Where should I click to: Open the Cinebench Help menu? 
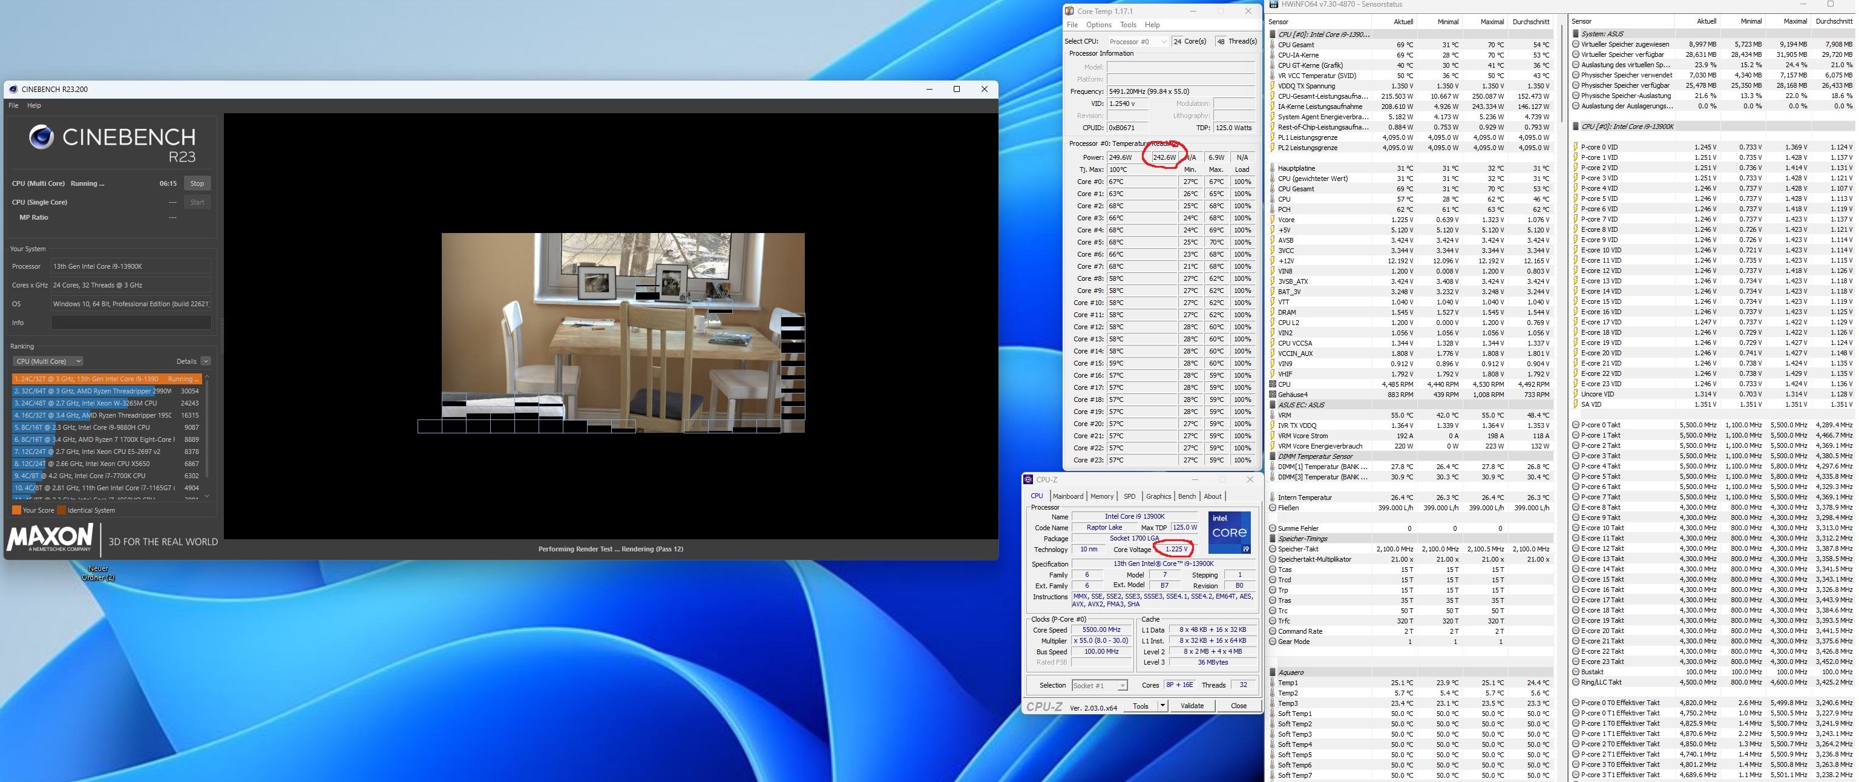pos(34,105)
